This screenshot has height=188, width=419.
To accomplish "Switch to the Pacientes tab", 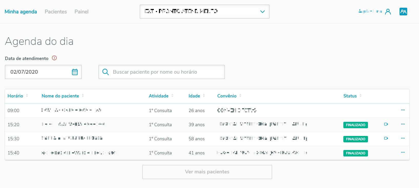I will [x=56, y=12].
